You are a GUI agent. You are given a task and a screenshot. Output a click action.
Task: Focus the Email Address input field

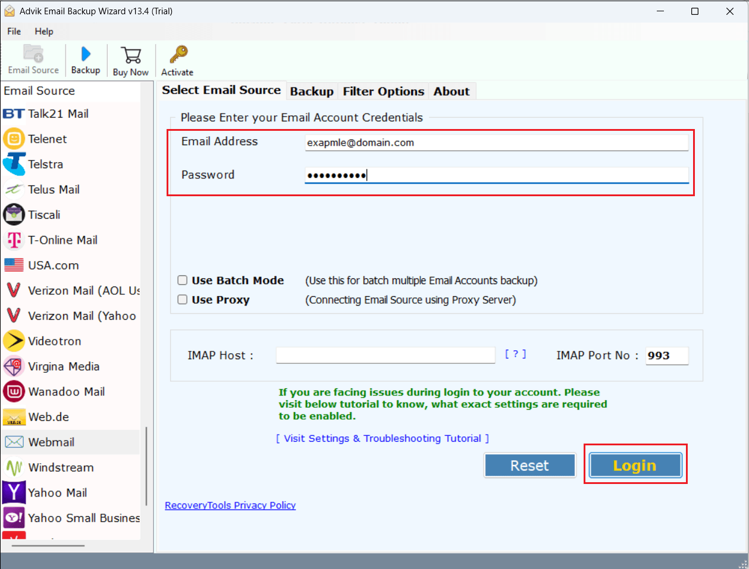(497, 143)
